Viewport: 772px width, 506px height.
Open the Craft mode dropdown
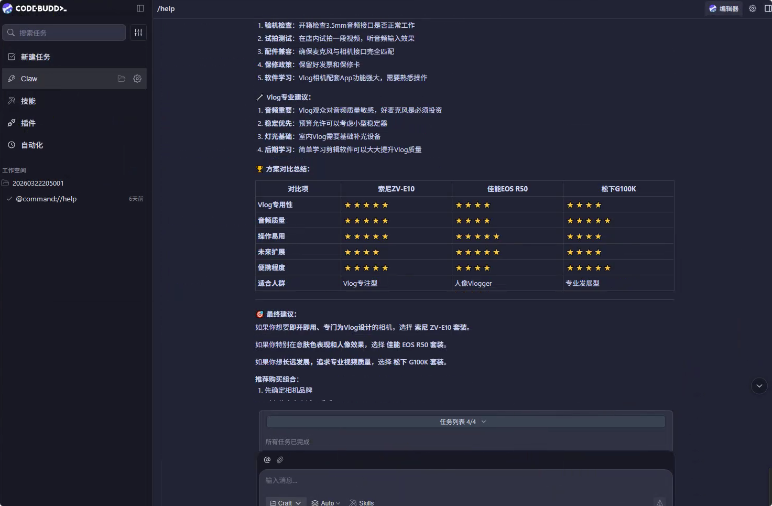[x=286, y=502]
